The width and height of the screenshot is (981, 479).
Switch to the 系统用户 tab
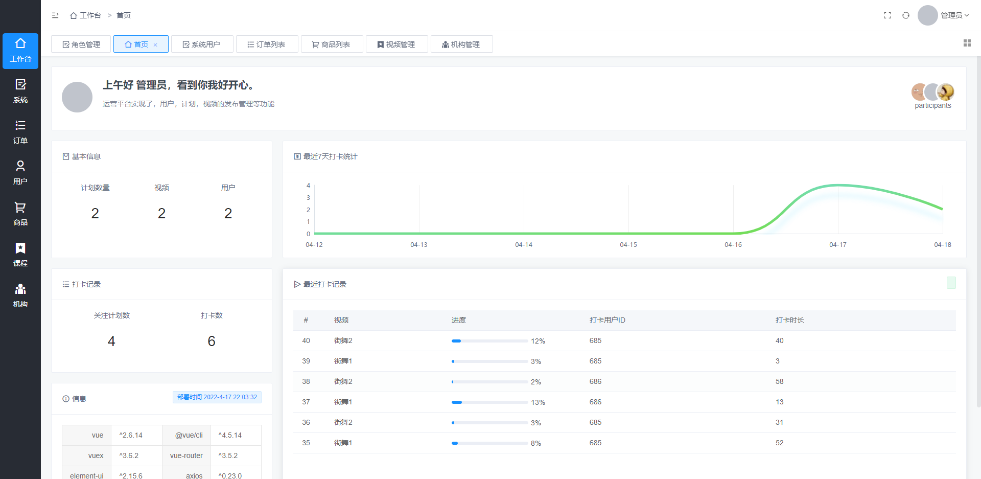[202, 44]
